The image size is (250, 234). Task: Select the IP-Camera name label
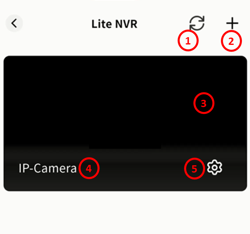[48, 168]
